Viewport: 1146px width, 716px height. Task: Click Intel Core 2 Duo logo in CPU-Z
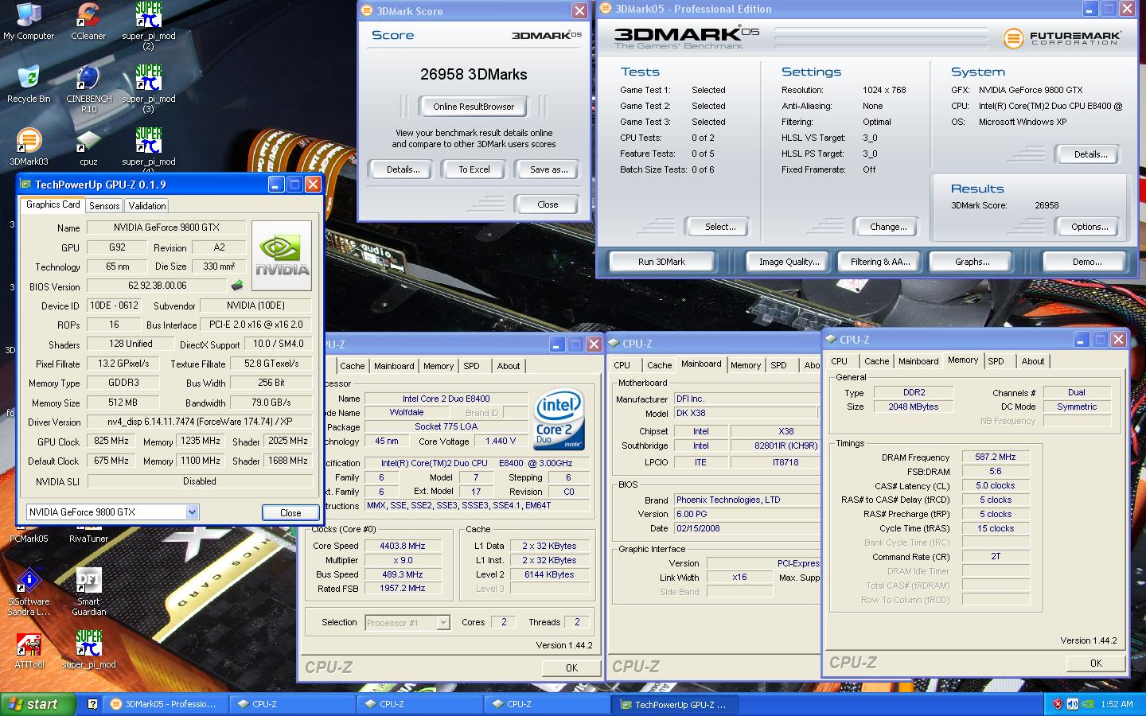(x=559, y=418)
